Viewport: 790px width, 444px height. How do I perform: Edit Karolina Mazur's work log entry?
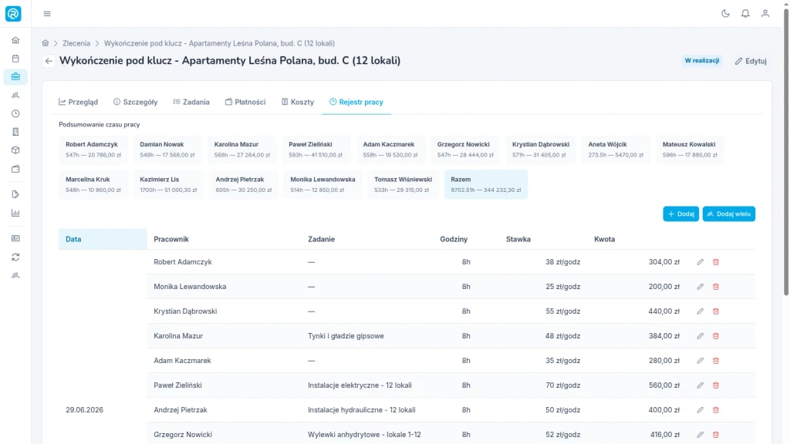pos(700,336)
